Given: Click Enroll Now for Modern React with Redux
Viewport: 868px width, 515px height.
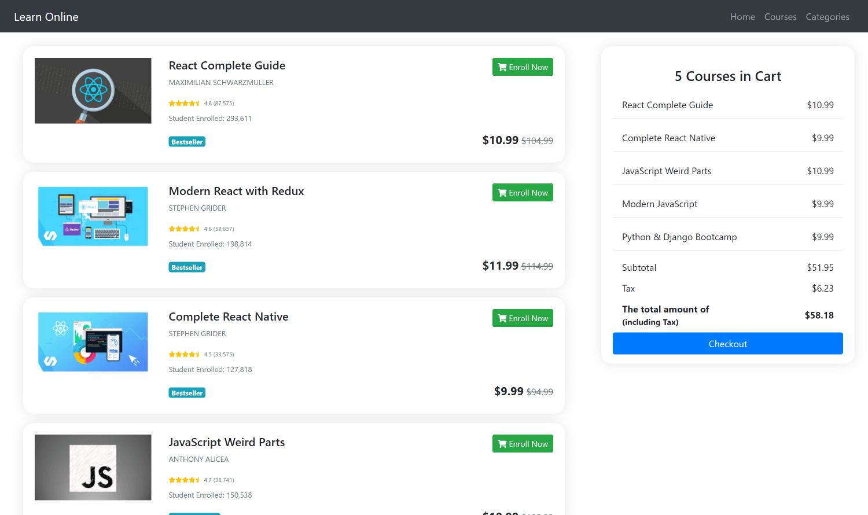Looking at the screenshot, I should (x=523, y=193).
